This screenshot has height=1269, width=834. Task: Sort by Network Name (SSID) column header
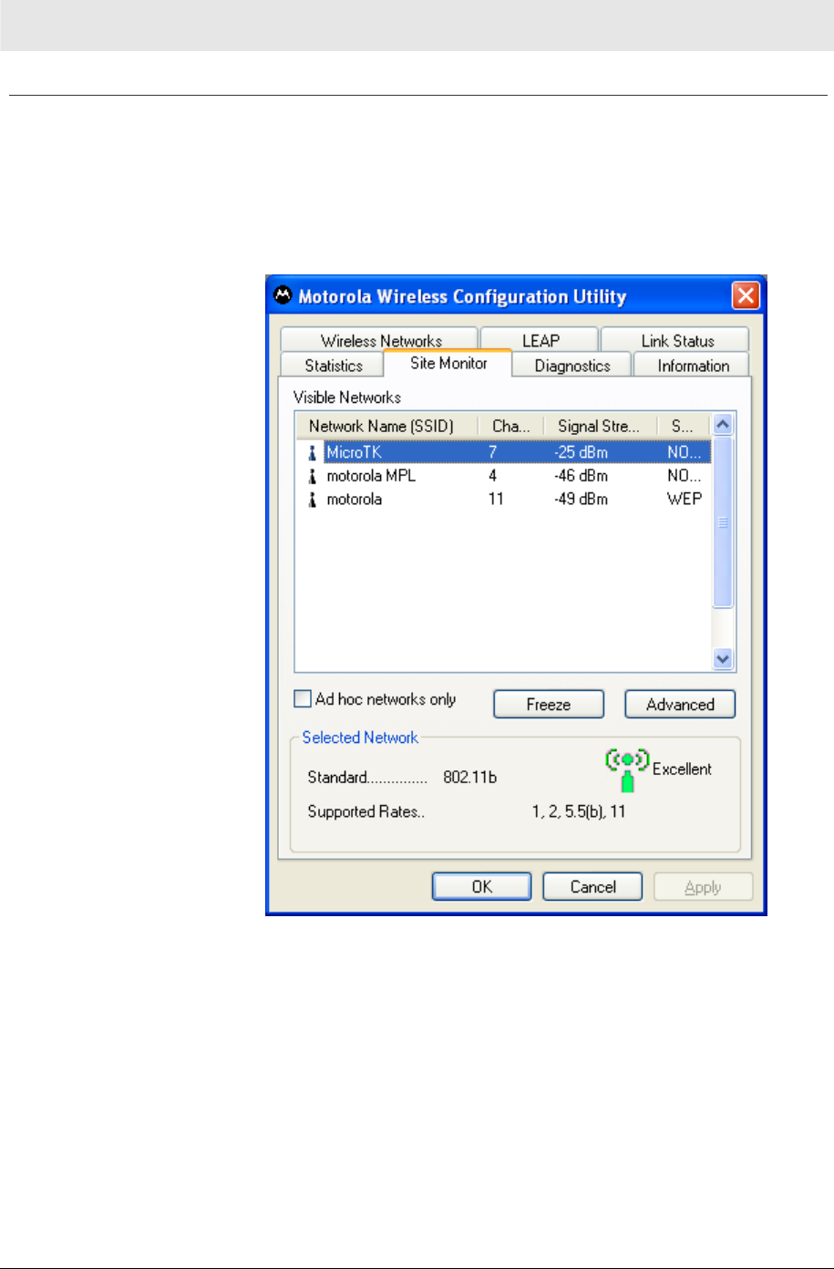[x=386, y=426]
